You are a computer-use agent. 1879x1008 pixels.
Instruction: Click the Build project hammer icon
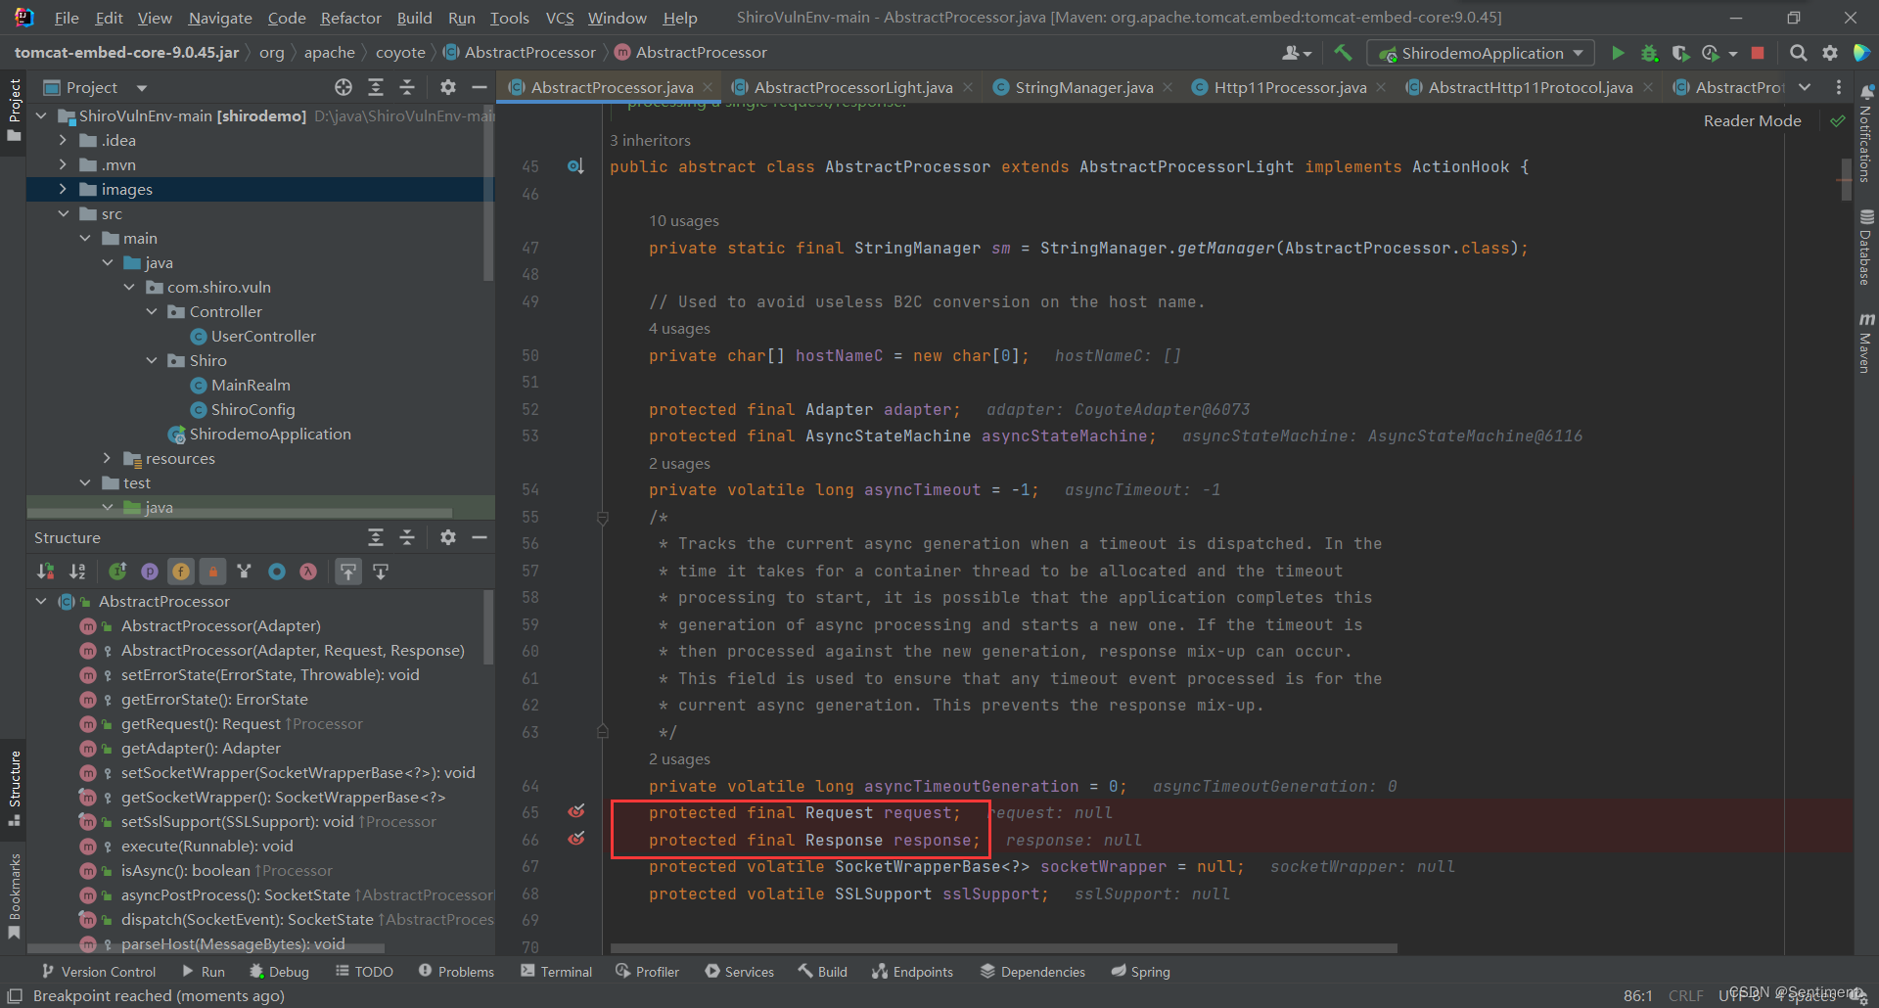pos(1343,53)
